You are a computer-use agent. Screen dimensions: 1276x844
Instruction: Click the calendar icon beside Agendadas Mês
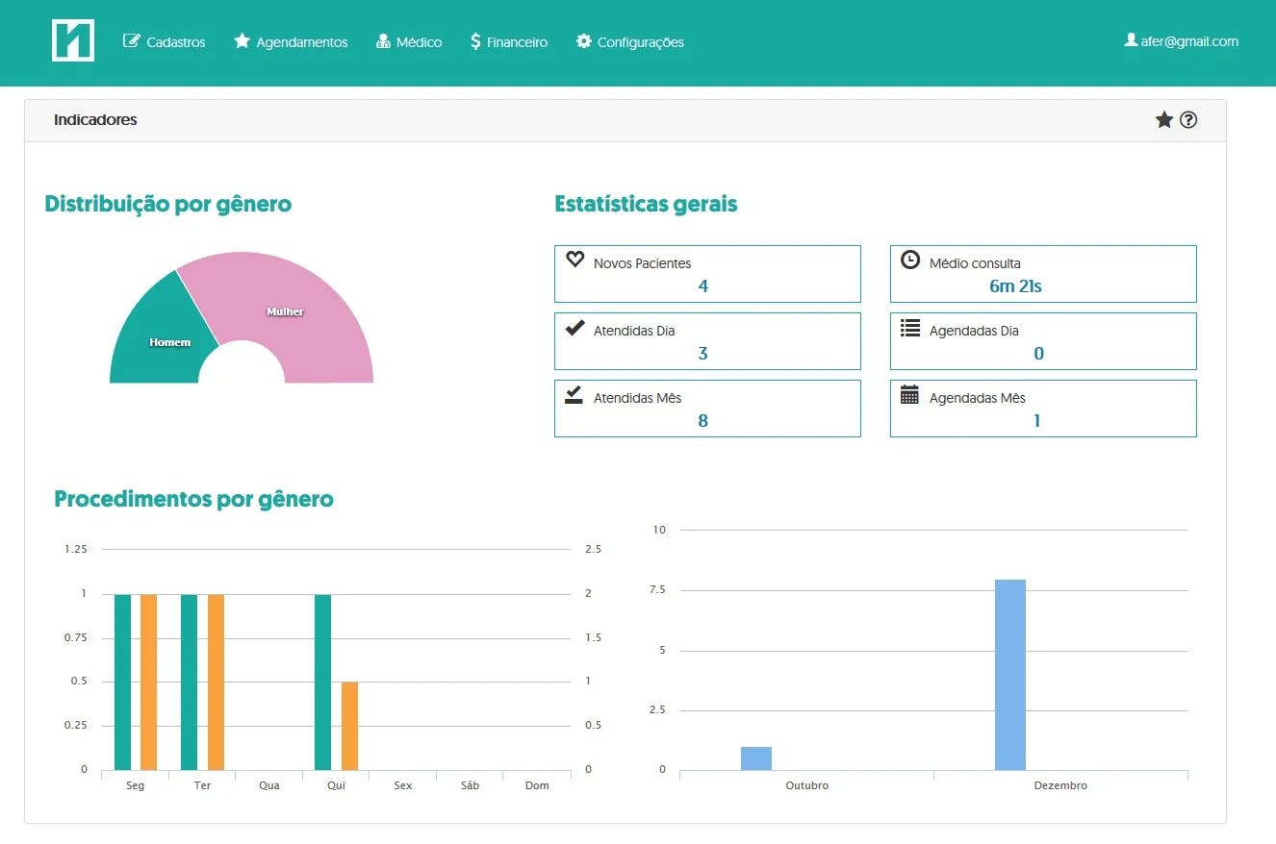[909, 393]
